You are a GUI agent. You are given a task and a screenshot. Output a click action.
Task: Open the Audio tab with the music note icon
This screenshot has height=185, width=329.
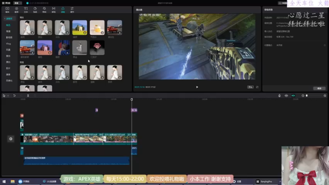16,9
